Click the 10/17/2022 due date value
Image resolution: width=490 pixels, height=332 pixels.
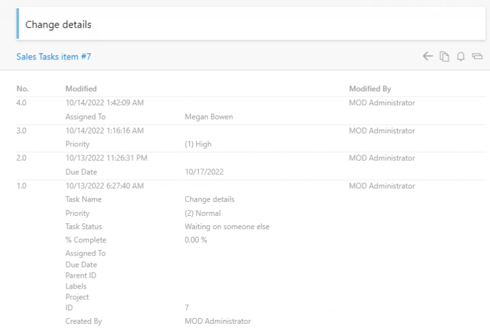[204, 172]
